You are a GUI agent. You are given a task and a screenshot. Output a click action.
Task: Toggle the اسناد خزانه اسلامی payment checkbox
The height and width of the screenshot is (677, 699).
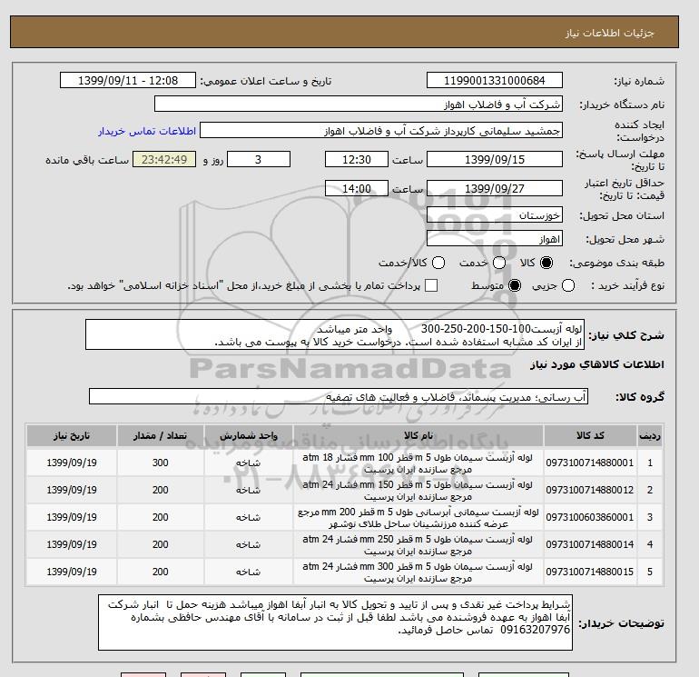[x=431, y=285]
